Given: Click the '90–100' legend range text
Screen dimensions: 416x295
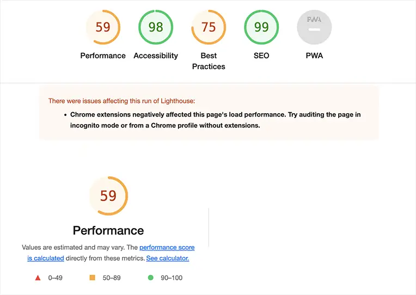Looking at the screenshot, I should tap(171, 278).
